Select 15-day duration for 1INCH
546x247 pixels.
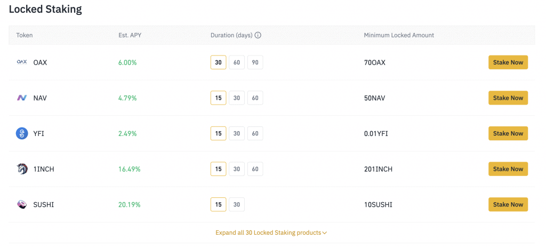coord(218,169)
